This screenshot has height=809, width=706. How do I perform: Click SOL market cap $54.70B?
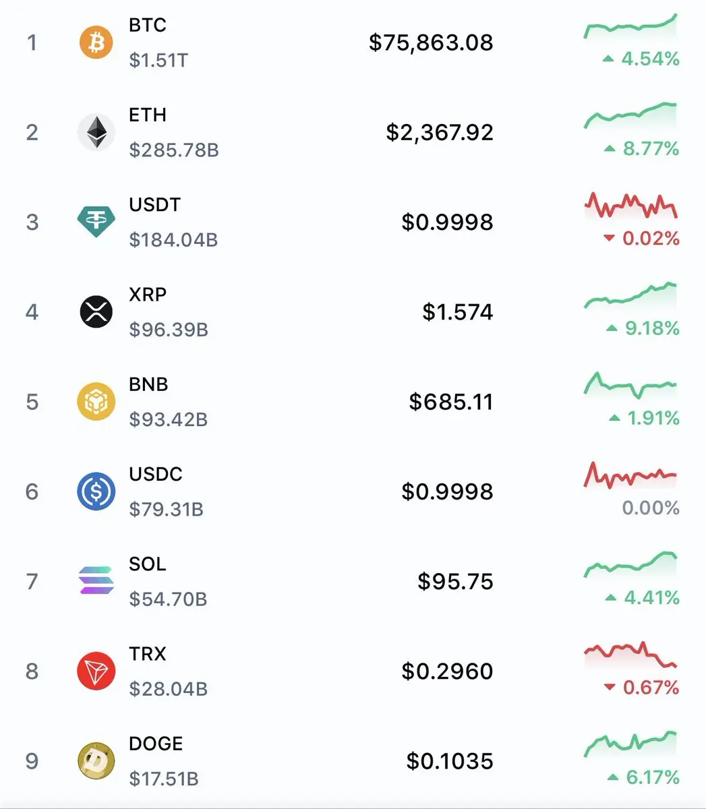[168, 599]
